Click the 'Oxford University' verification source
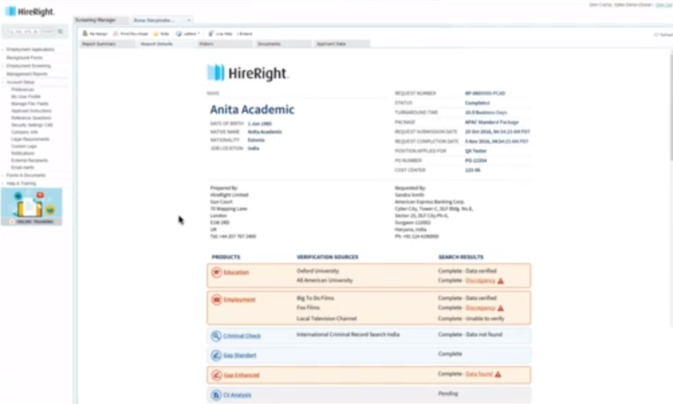The image size is (673, 404). click(318, 271)
